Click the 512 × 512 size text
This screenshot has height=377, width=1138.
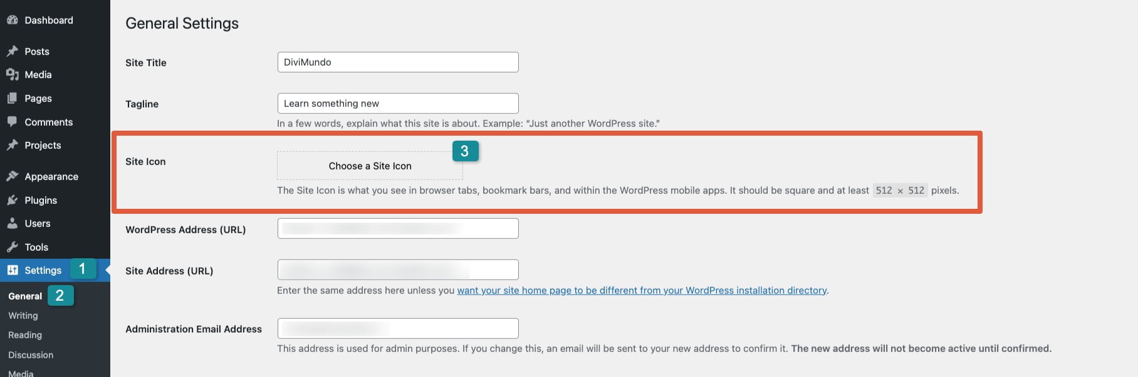(900, 190)
